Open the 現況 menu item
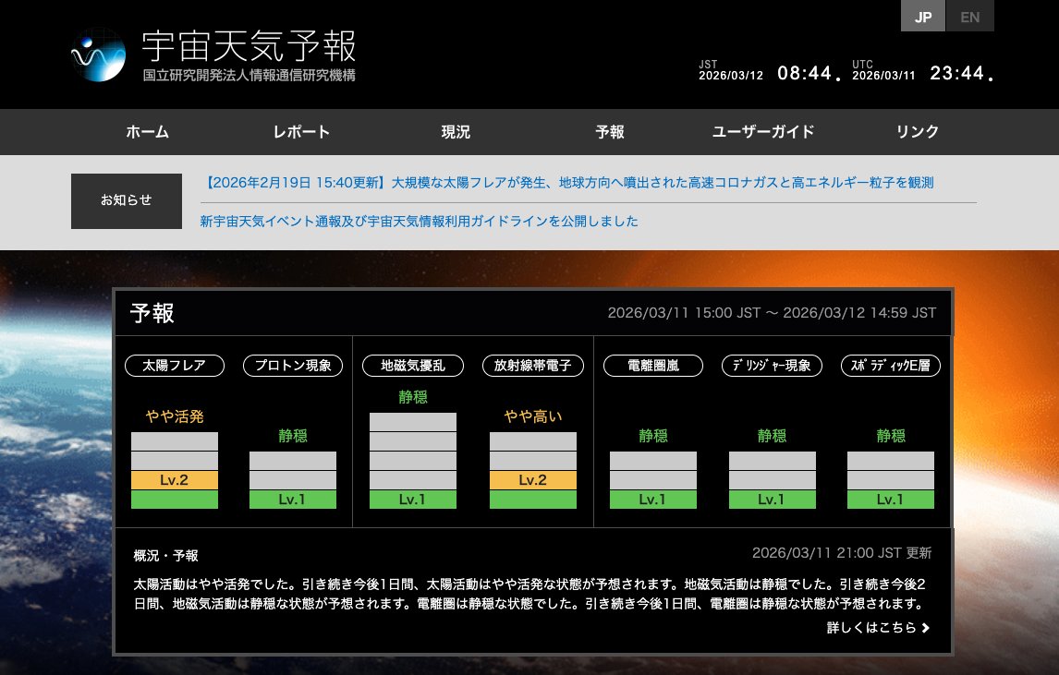 pos(456,132)
